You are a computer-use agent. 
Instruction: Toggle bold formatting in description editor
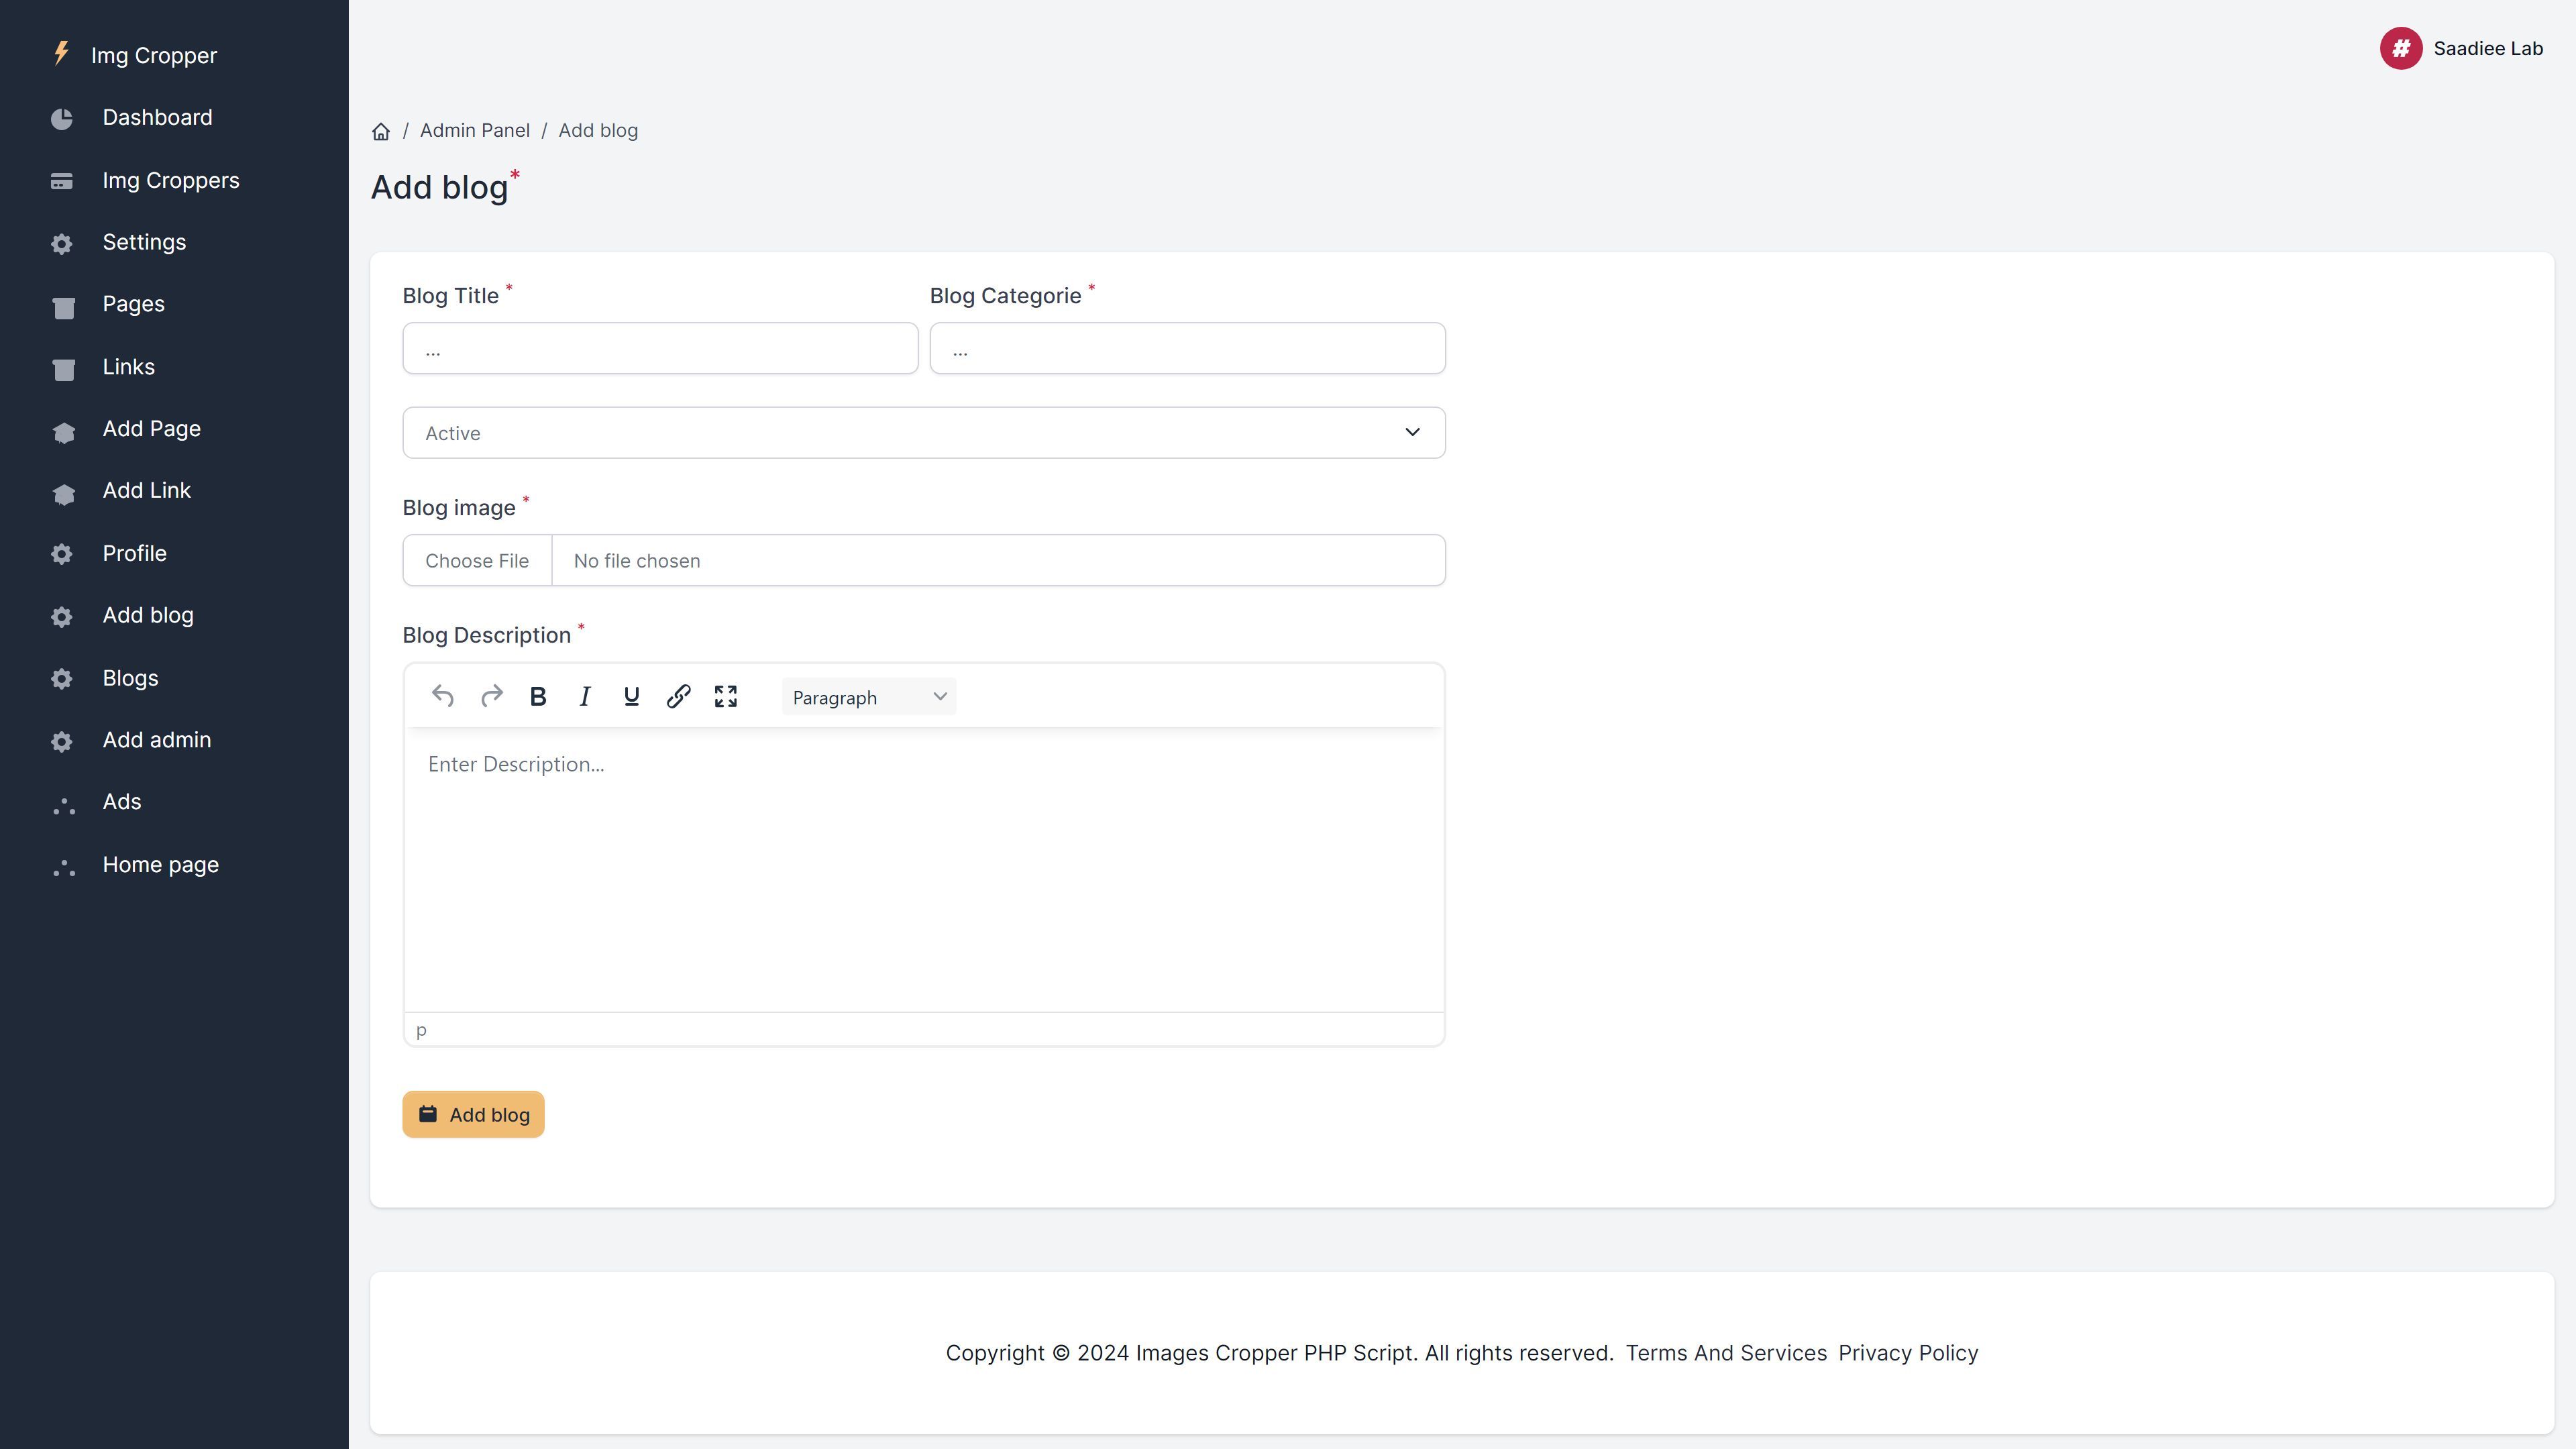pyautogui.click(x=538, y=697)
